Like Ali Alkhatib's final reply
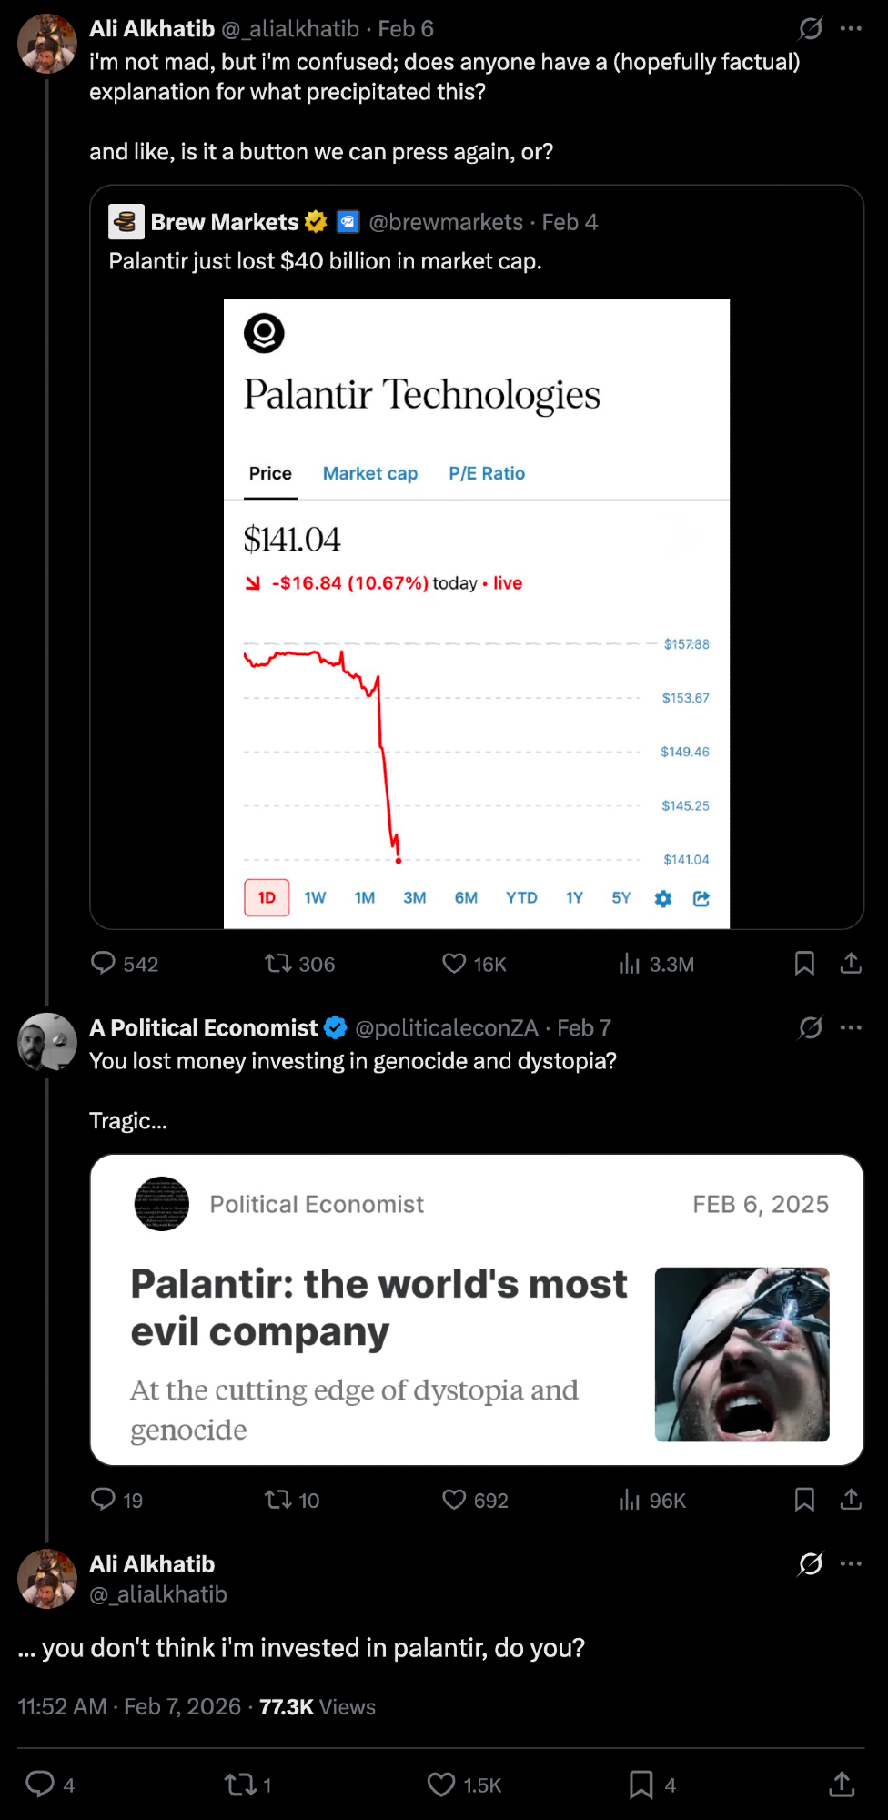 click(x=442, y=1785)
